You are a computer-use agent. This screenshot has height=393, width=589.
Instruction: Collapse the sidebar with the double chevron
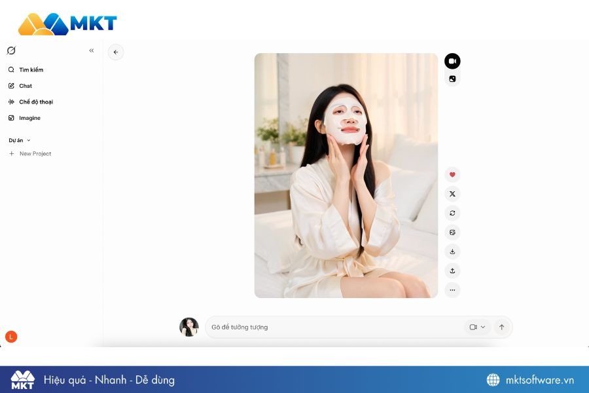point(91,50)
